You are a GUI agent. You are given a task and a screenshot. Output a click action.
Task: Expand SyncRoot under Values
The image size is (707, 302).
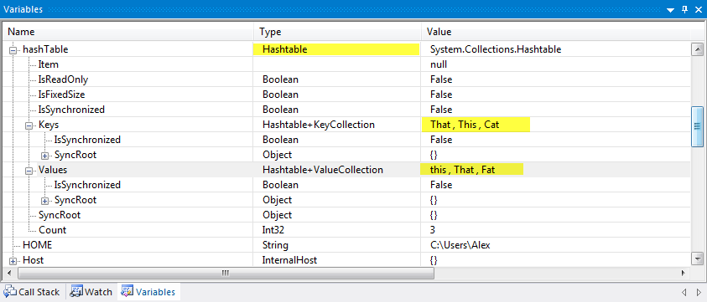click(x=44, y=200)
